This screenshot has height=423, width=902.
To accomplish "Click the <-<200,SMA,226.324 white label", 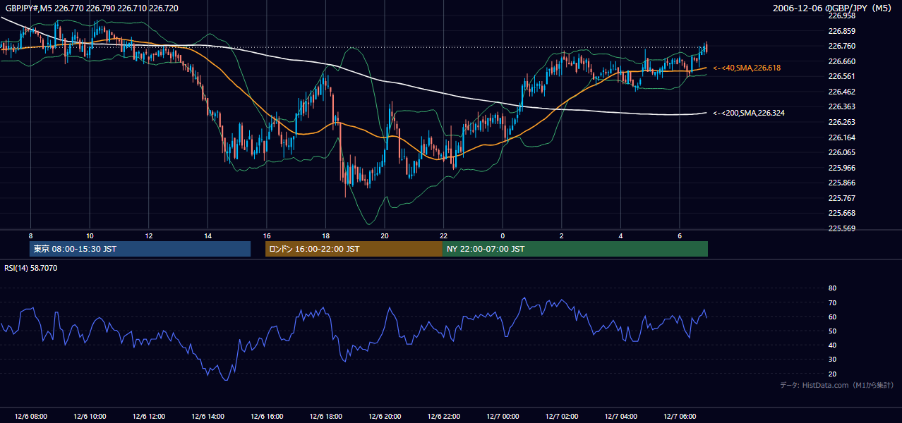I will (x=748, y=113).
